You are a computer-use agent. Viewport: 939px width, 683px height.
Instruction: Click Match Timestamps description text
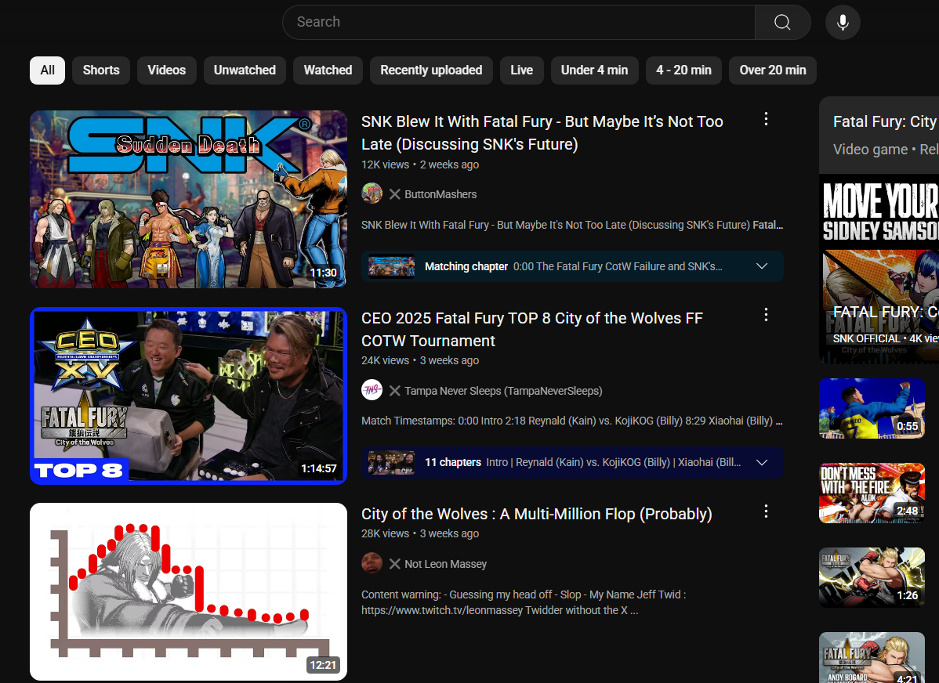pyautogui.click(x=572, y=421)
